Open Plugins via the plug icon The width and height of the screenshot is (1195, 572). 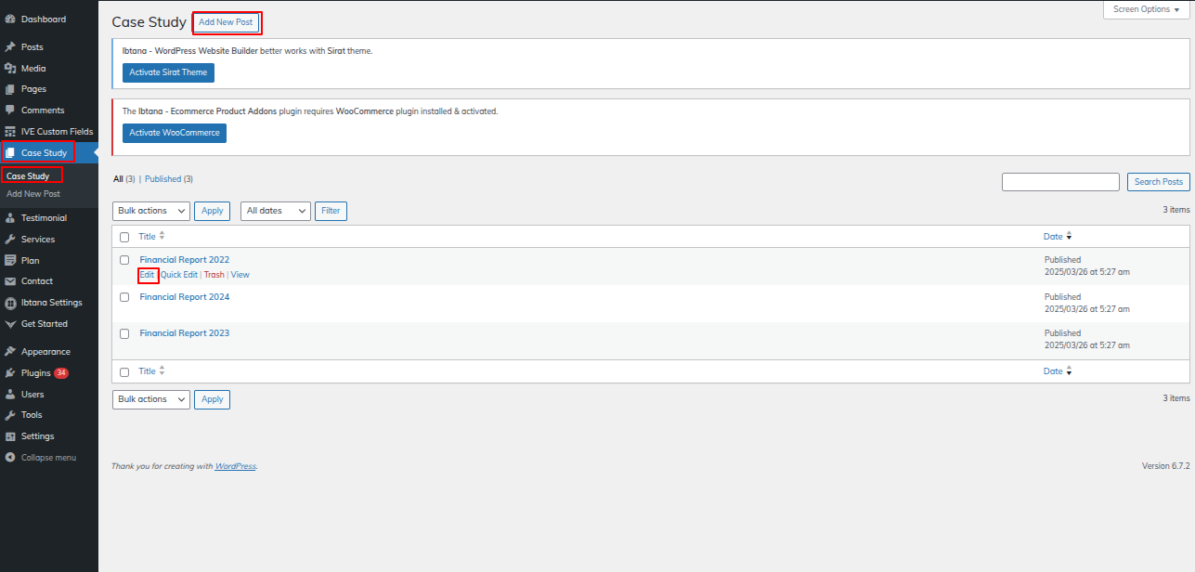[10, 373]
